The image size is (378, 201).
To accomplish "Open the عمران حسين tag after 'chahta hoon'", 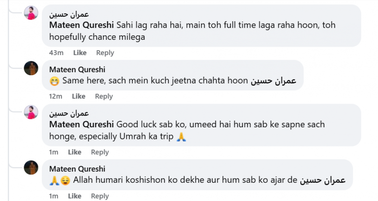I will 273,81.
